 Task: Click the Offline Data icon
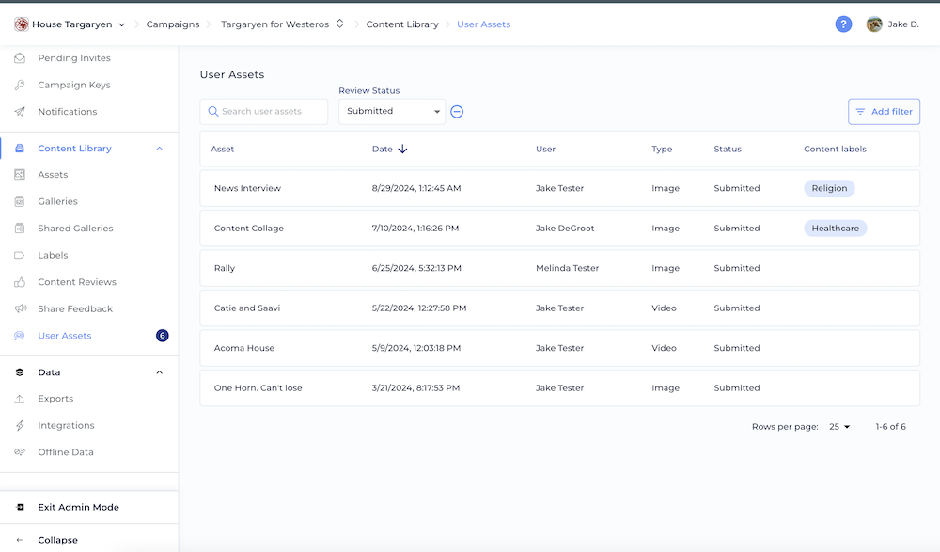(20, 451)
